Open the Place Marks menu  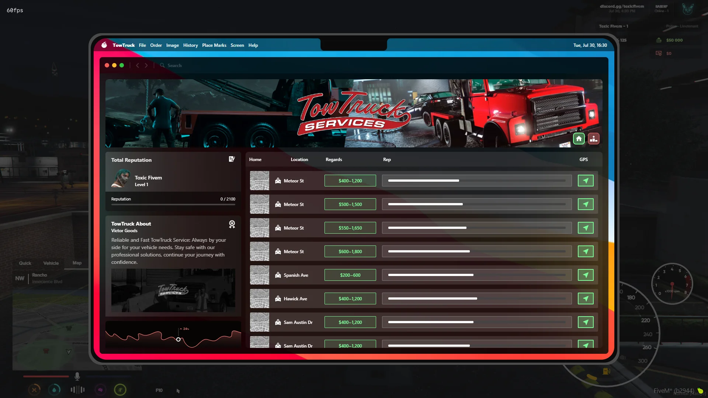(214, 45)
